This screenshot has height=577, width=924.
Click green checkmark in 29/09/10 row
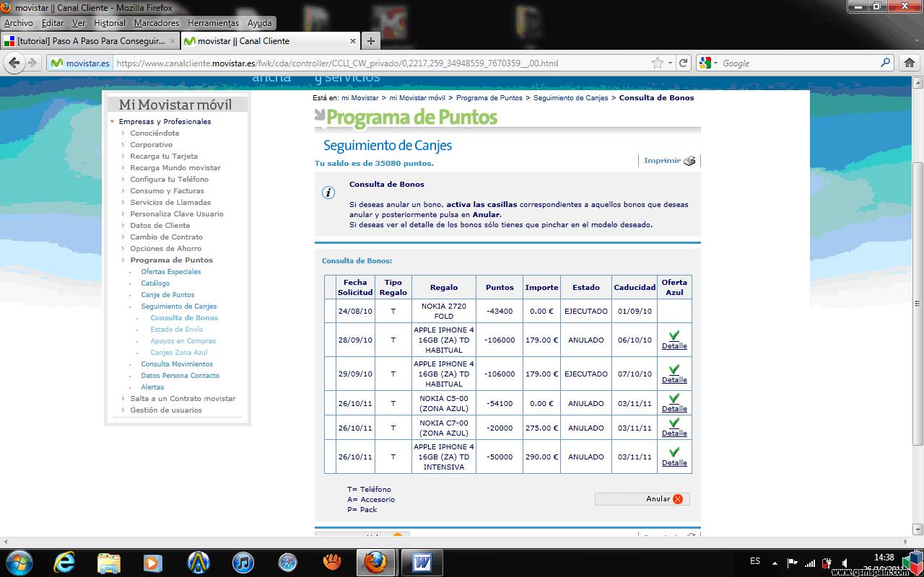point(674,369)
